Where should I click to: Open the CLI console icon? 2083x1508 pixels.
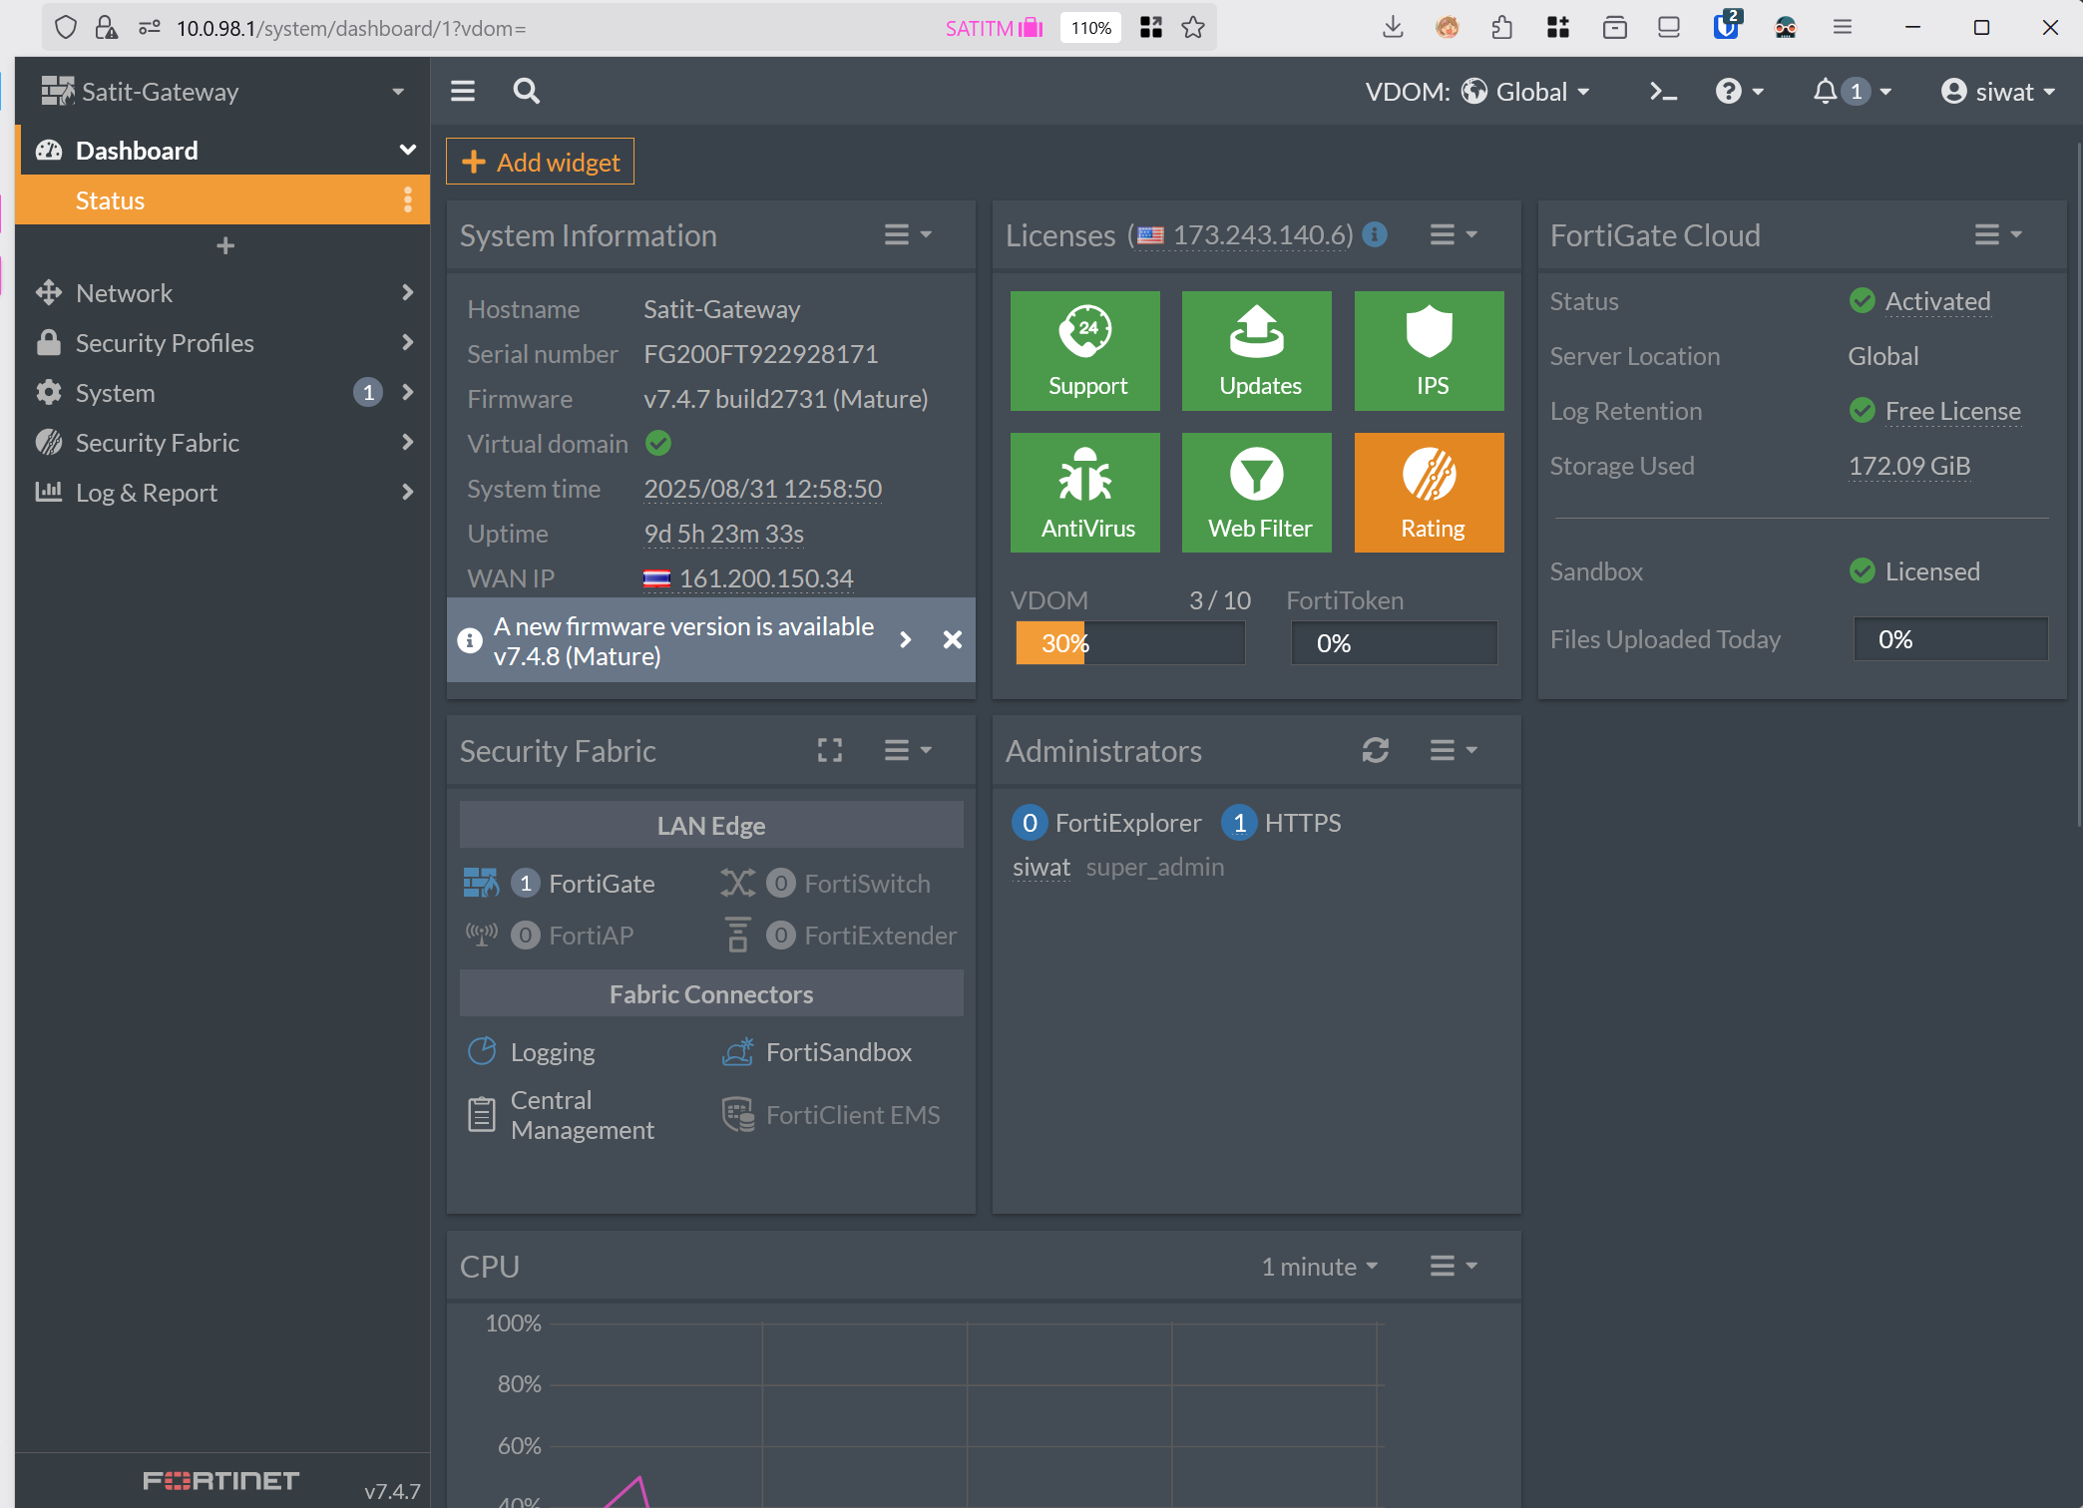1662,92
